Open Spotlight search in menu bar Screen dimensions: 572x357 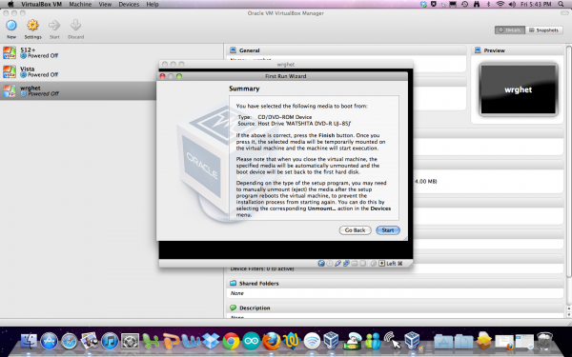[562, 5]
